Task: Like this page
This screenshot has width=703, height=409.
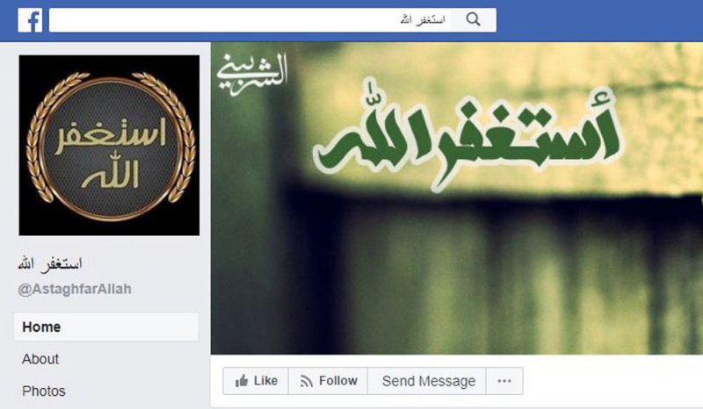Action: click(x=256, y=381)
